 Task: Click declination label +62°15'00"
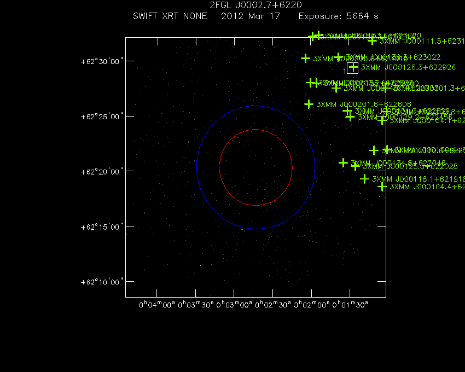(x=102, y=227)
